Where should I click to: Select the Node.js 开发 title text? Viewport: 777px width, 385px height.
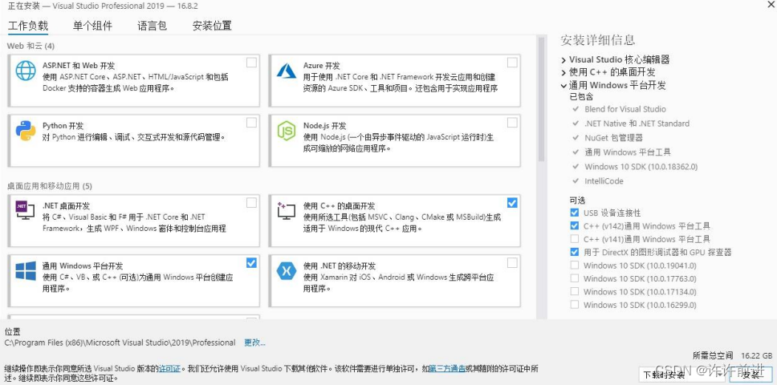click(x=324, y=126)
